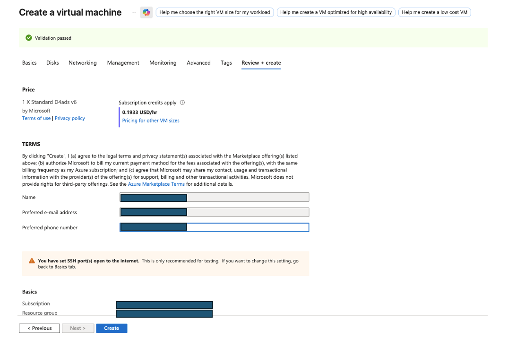The height and width of the screenshot is (346, 508).
Task: Click the orange SSH warning triangle icon
Action: click(32, 261)
